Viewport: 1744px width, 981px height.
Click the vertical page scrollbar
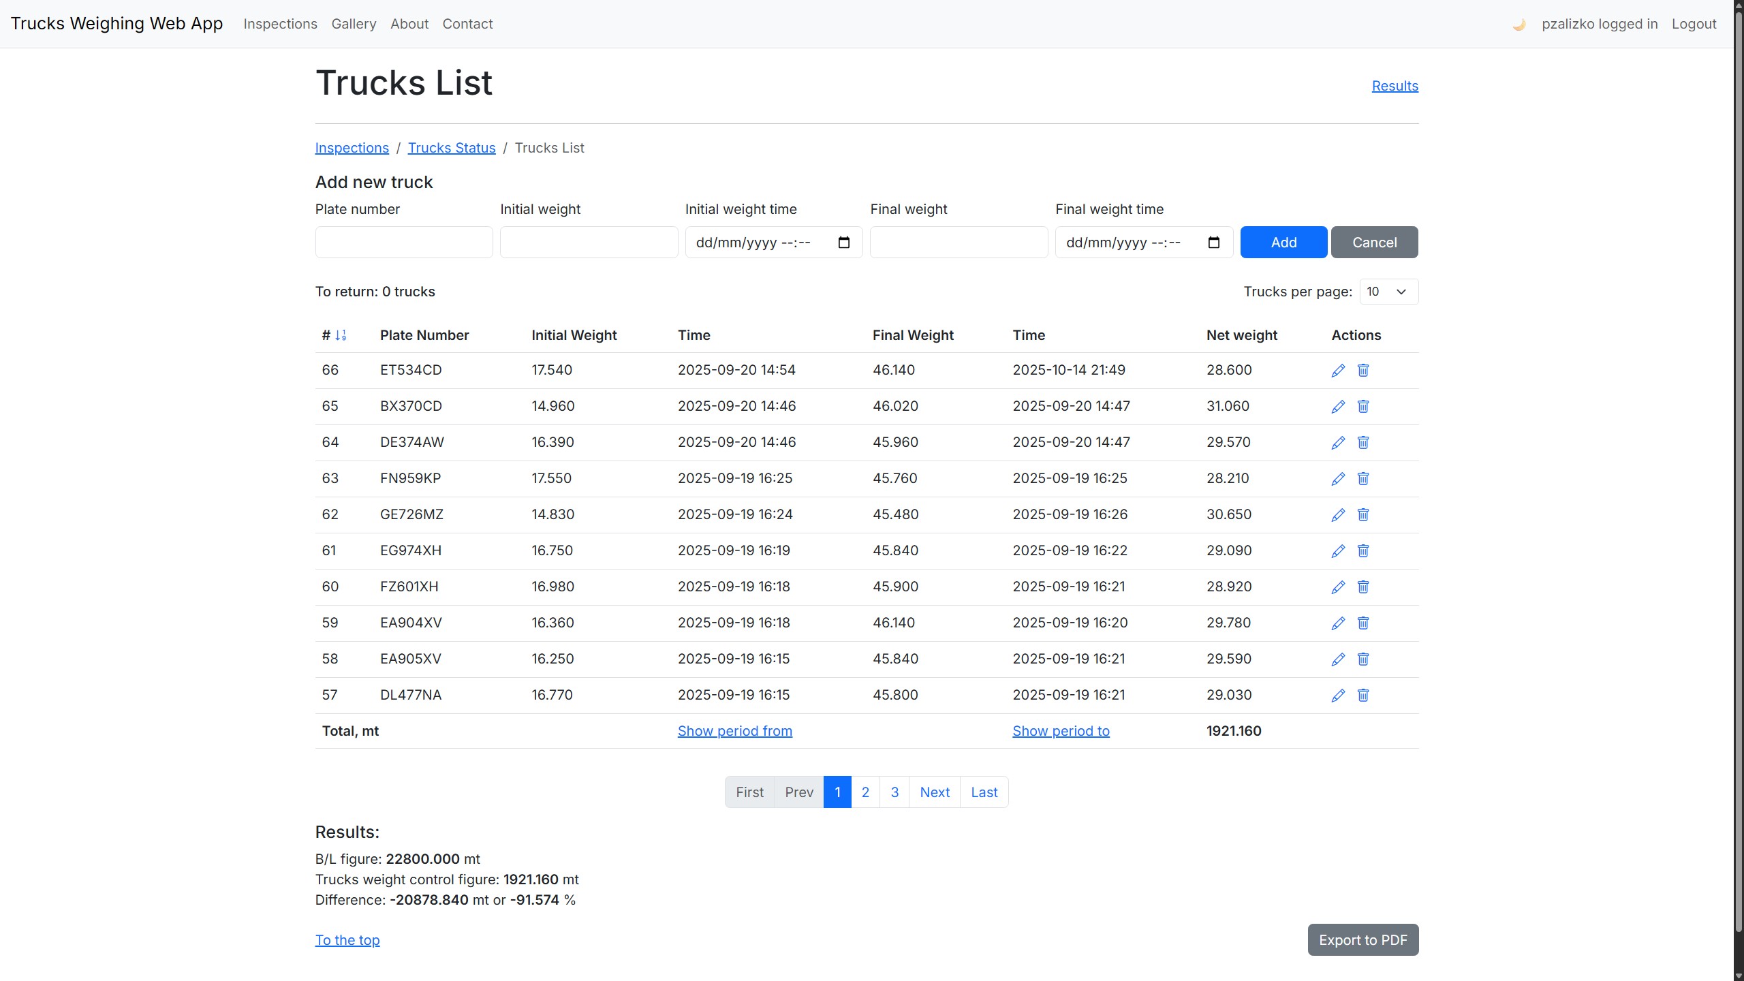click(x=1738, y=477)
